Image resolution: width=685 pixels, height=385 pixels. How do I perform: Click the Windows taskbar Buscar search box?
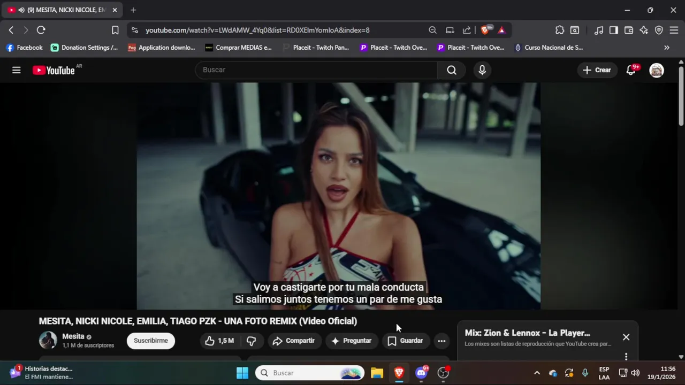tap(310, 373)
